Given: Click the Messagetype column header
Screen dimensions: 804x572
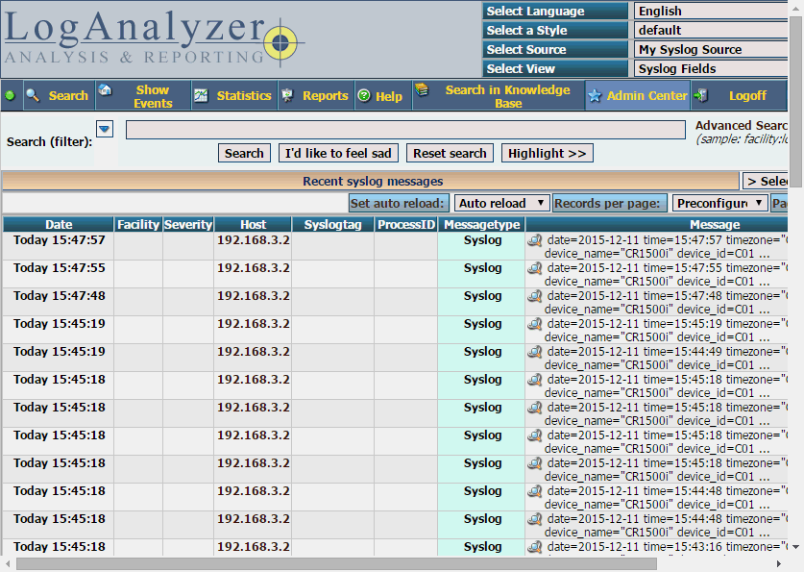Looking at the screenshot, I should pos(482,224).
